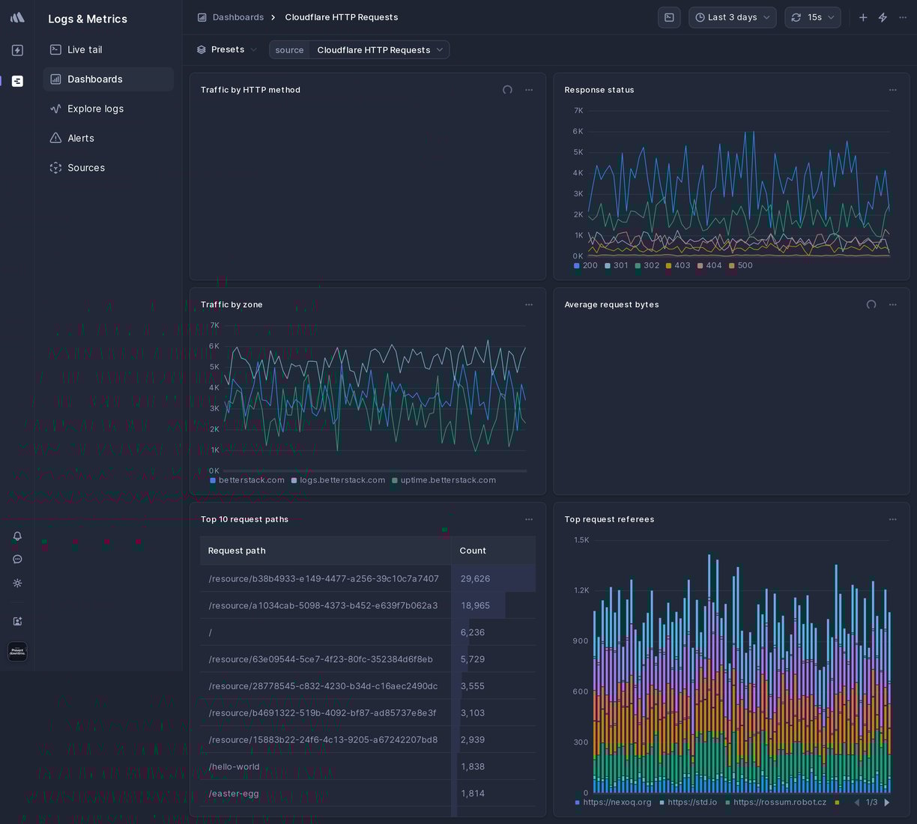Screen dimensions: 917x824
Task: Switch theme with the sun icon
Action: [16, 584]
